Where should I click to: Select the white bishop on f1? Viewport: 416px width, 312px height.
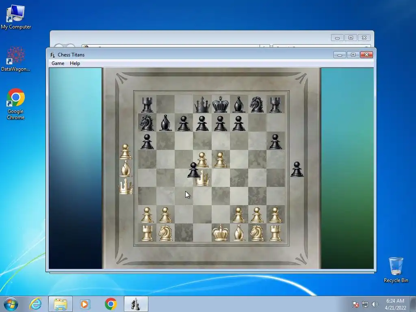239,233
